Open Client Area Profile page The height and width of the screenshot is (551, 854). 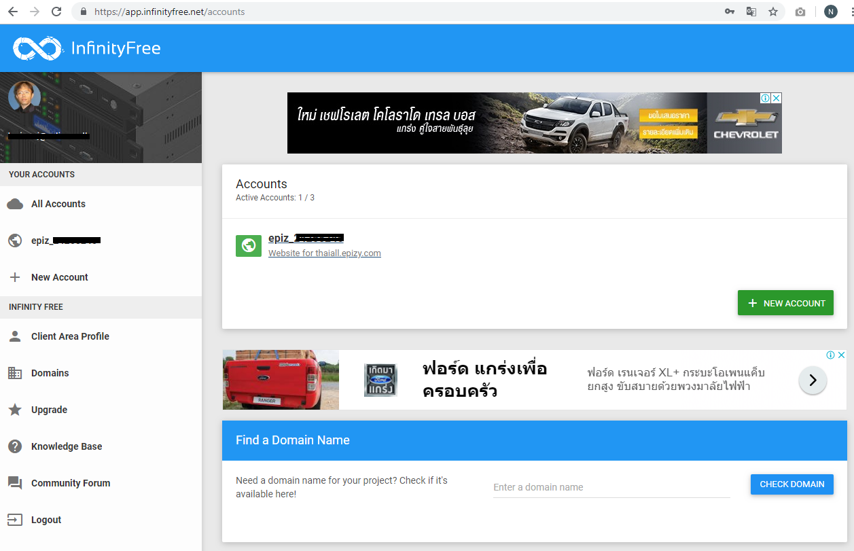click(x=70, y=336)
